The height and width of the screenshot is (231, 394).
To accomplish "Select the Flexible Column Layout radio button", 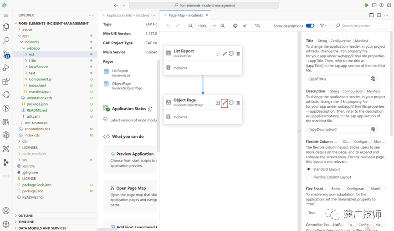I will pos(308,177).
